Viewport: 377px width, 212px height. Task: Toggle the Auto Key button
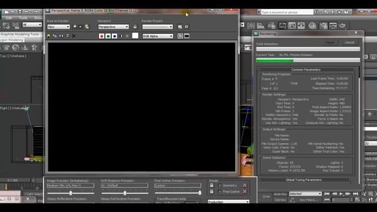(x=280, y=194)
